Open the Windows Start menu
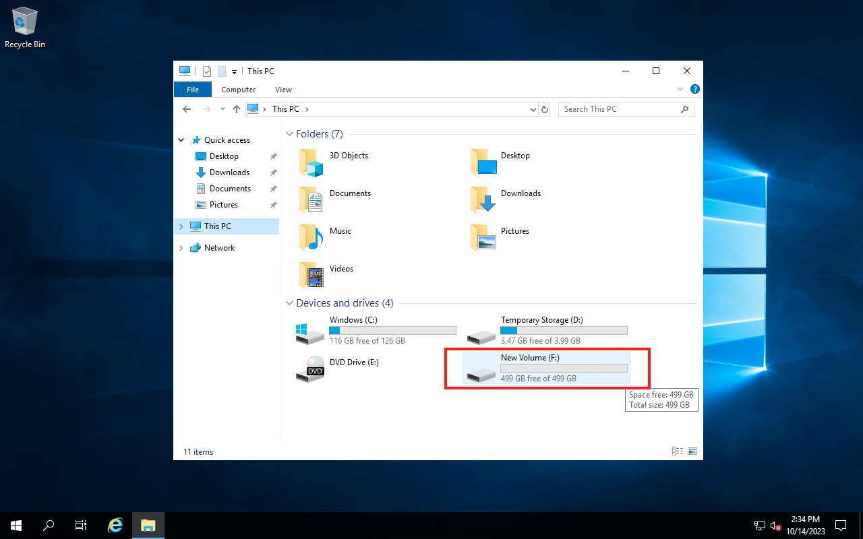This screenshot has height=539, width=863. (x=16, y=526)
